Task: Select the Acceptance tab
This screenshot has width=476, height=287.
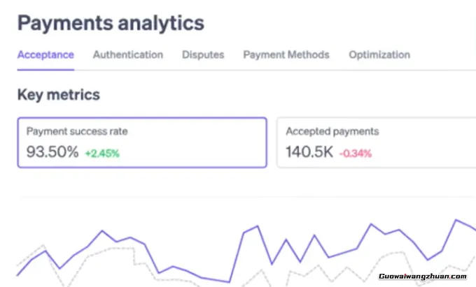Action: [x=45, y=54]
